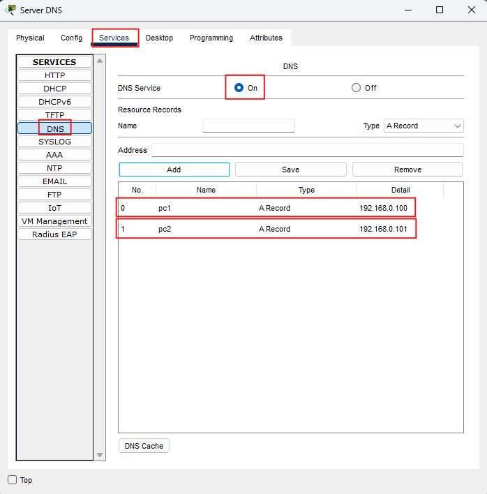
Task: Minimize the Server DNS window
Action: (408, 10)
